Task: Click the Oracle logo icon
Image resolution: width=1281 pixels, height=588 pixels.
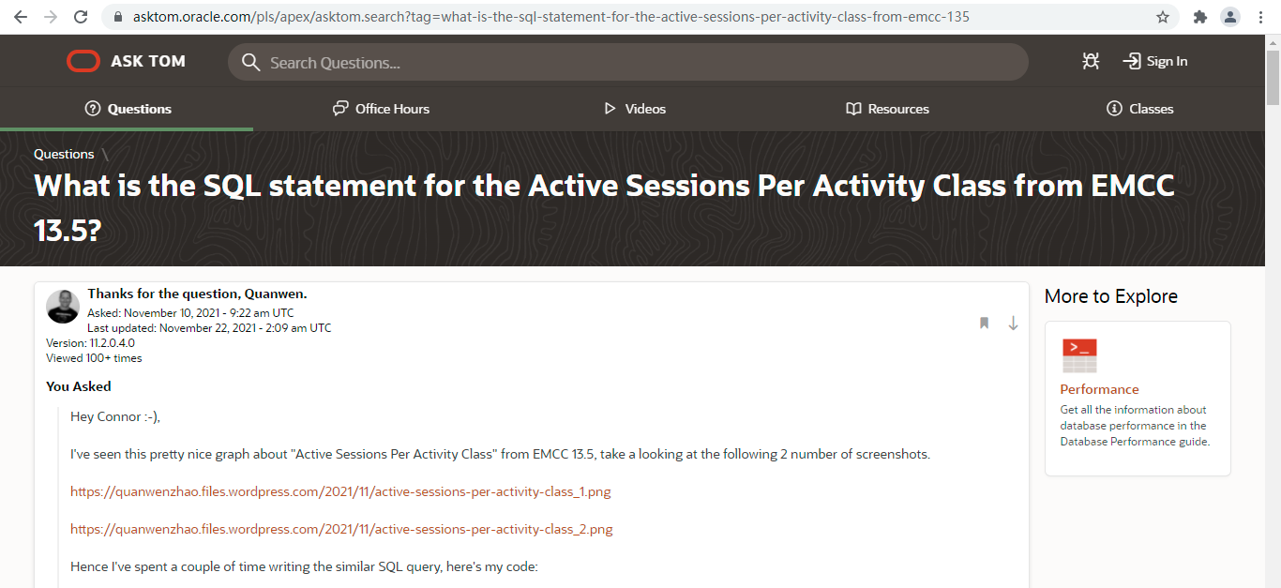Action: (x=83, y=61)
